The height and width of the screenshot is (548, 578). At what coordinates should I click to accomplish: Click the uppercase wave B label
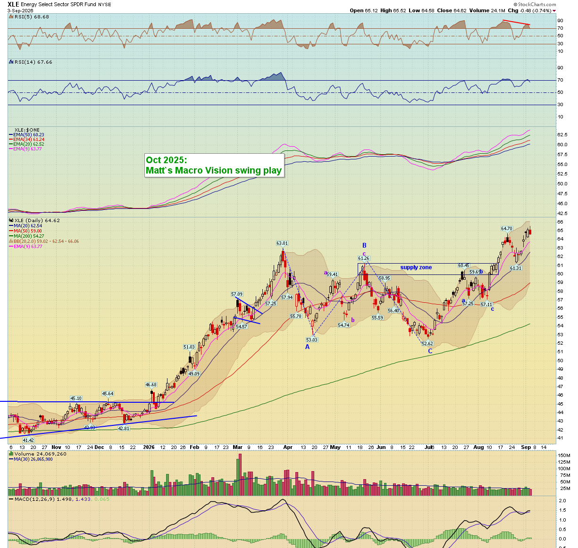coord(364,245)
